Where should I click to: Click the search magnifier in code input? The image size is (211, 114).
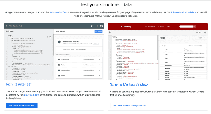(47, 37)
